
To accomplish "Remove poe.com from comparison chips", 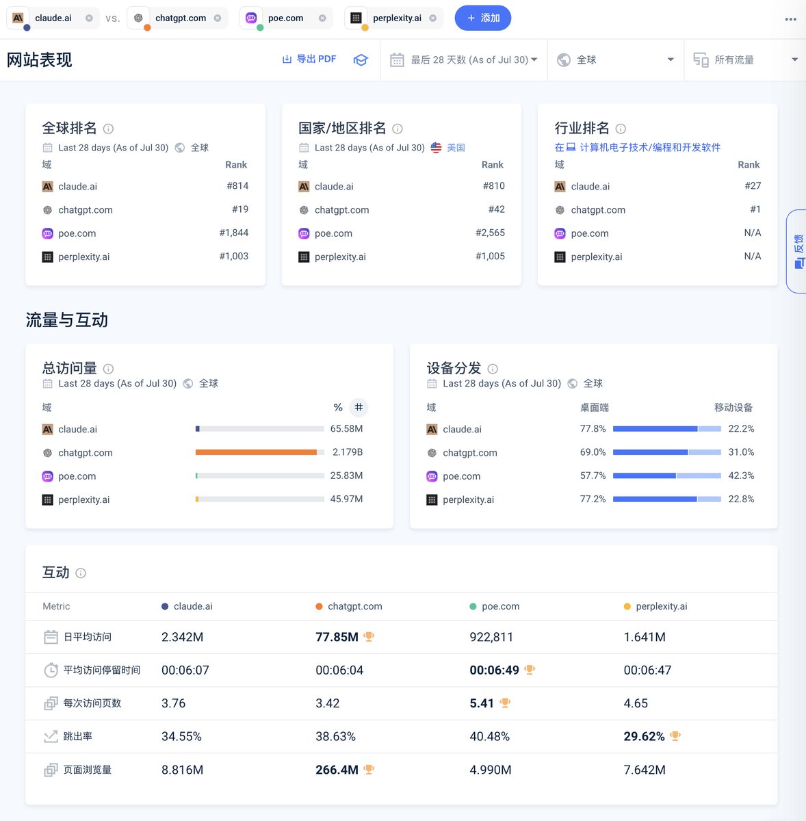I will click(322, 18).
